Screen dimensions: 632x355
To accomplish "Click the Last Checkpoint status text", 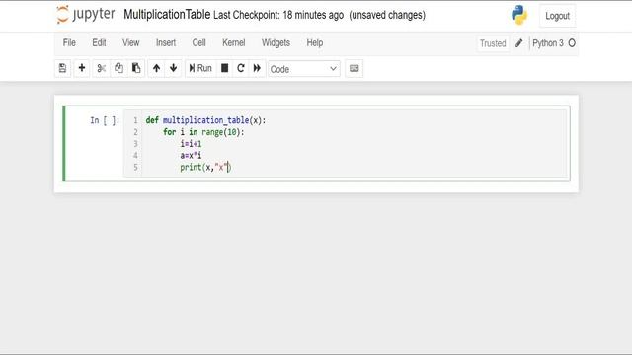I will pos(278,16).
